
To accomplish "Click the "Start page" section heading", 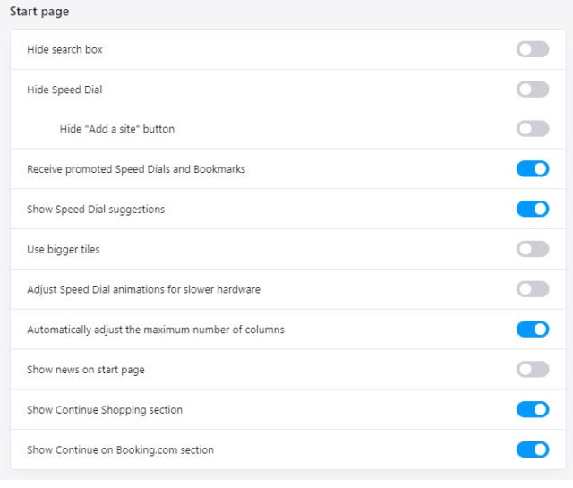I will (x=39, y=12).
